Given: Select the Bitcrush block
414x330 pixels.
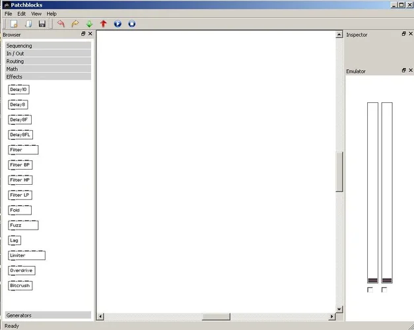Looking at the screenshot, I should click(20, 285).
